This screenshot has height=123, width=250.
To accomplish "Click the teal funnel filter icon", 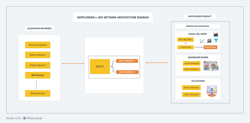I will 216,41.
